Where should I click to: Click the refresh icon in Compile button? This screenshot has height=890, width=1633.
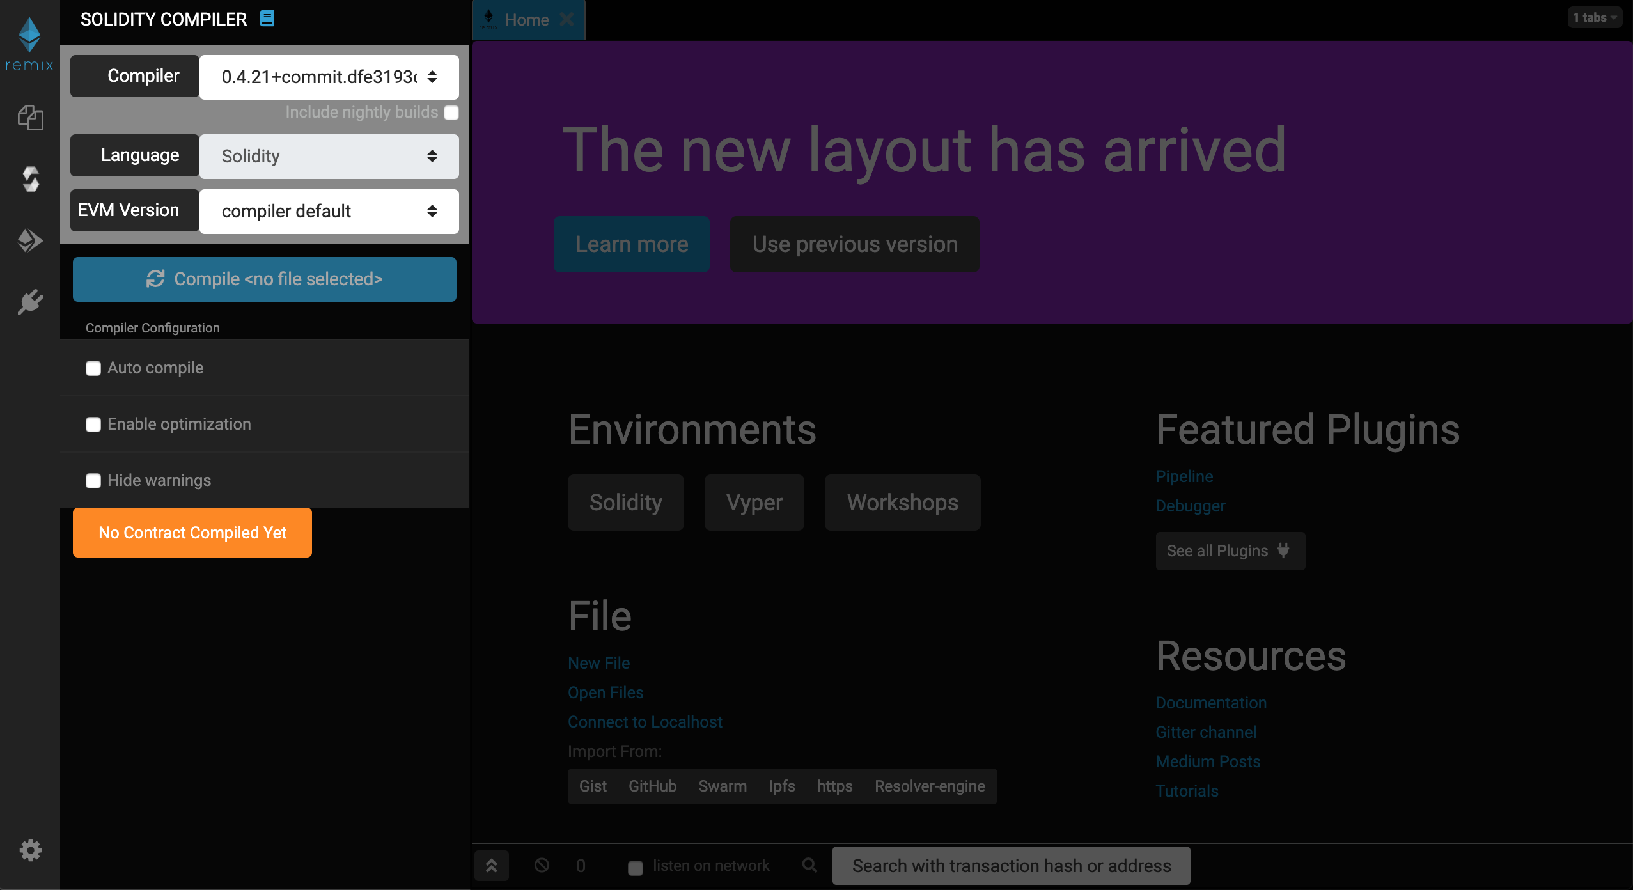point(155,279)
